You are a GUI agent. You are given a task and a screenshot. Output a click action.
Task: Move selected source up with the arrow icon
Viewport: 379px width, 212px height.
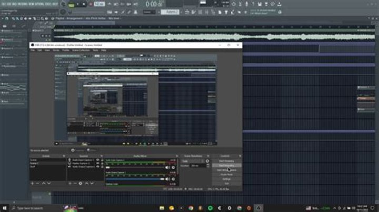point(85,183)
